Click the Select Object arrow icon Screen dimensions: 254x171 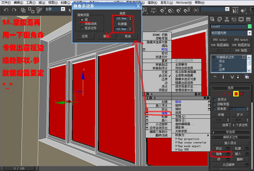[x=70, y=10]
